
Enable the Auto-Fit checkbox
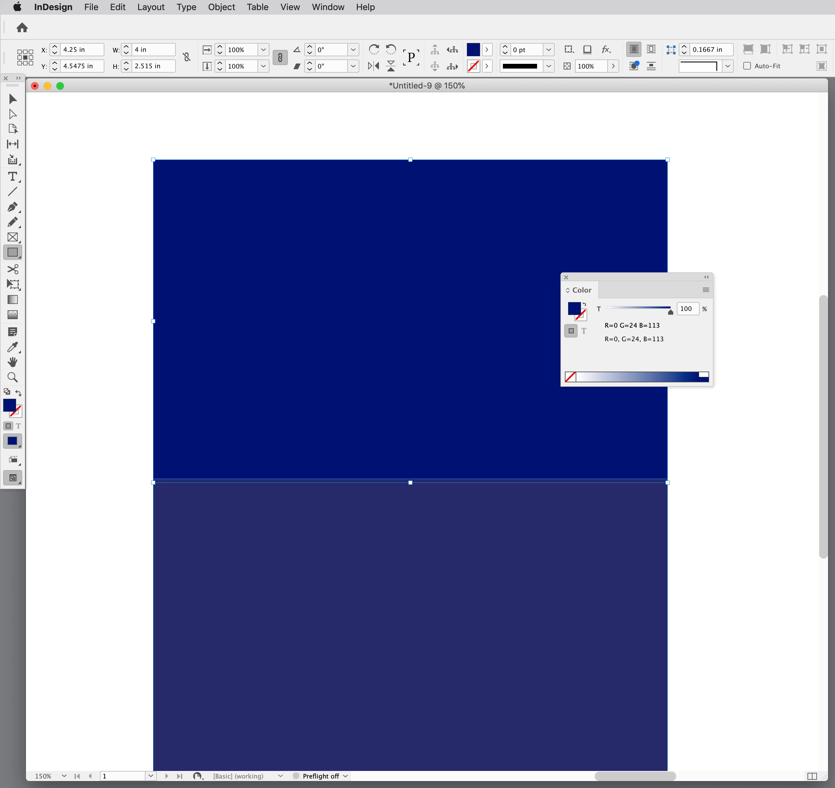pyautogui.click(x=747, y=66)
